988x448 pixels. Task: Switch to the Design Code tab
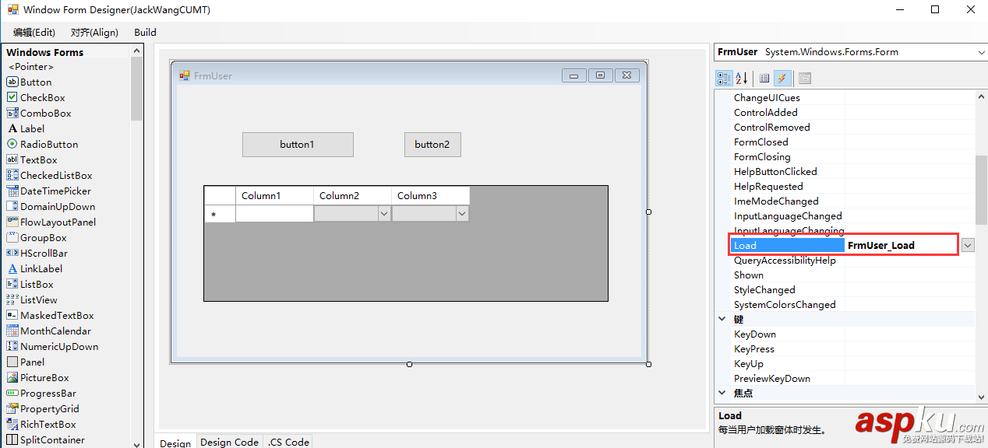click(229, 442)
